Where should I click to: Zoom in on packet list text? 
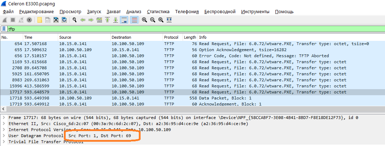point(145,20)
